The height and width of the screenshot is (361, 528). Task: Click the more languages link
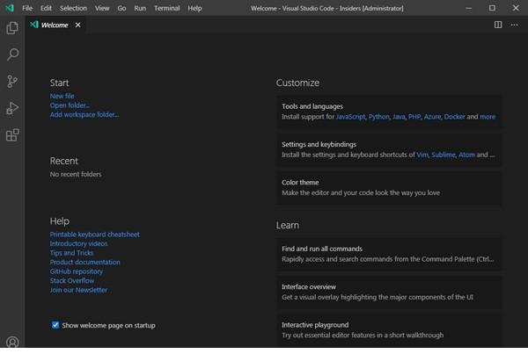[x=488, y=117]
